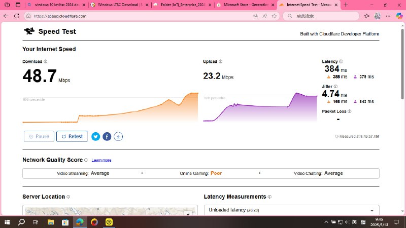Open the workspaces icon in the title bar
The width and height of the screenshot is (406, 228).
(x=7, y=5)
